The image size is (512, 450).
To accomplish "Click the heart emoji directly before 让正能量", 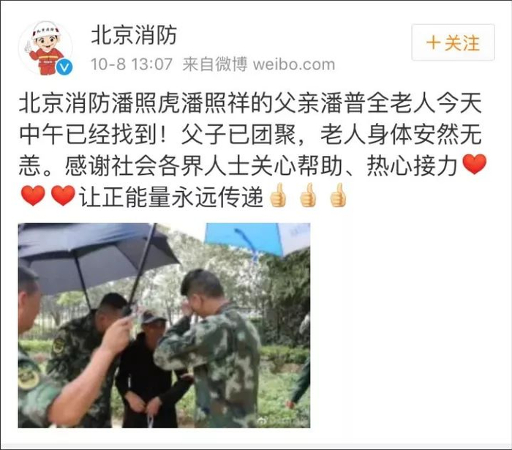I will pyautogui.click(x=63, y=195).
